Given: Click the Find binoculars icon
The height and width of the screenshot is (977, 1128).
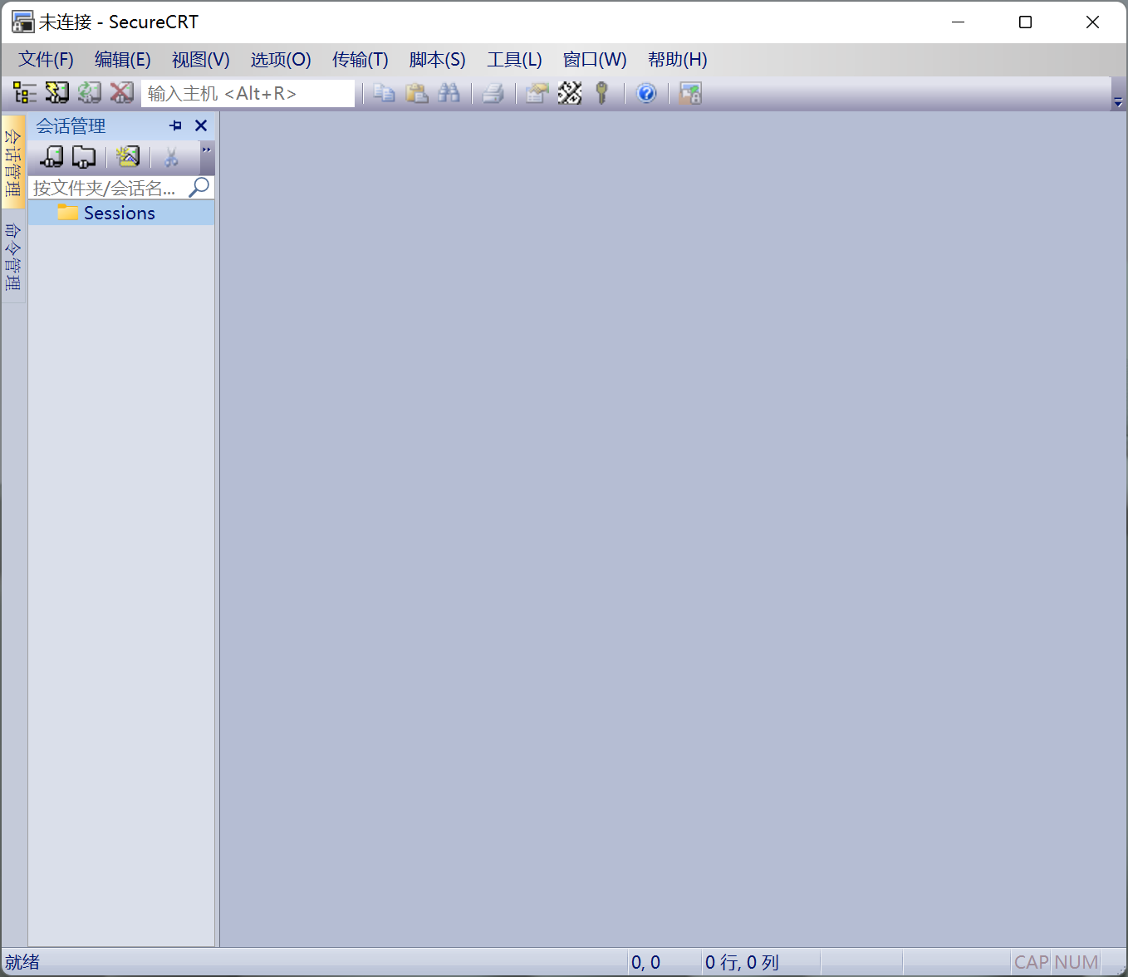Looking at the screenshot, I should coord(449,93).
